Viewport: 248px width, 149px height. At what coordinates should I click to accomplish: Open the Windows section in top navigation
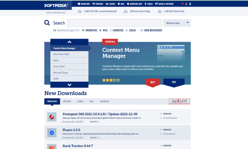pos(84,4)
